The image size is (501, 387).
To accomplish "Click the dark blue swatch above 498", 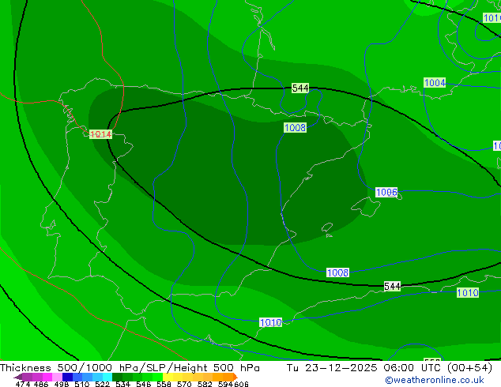I will coord(67,377).
